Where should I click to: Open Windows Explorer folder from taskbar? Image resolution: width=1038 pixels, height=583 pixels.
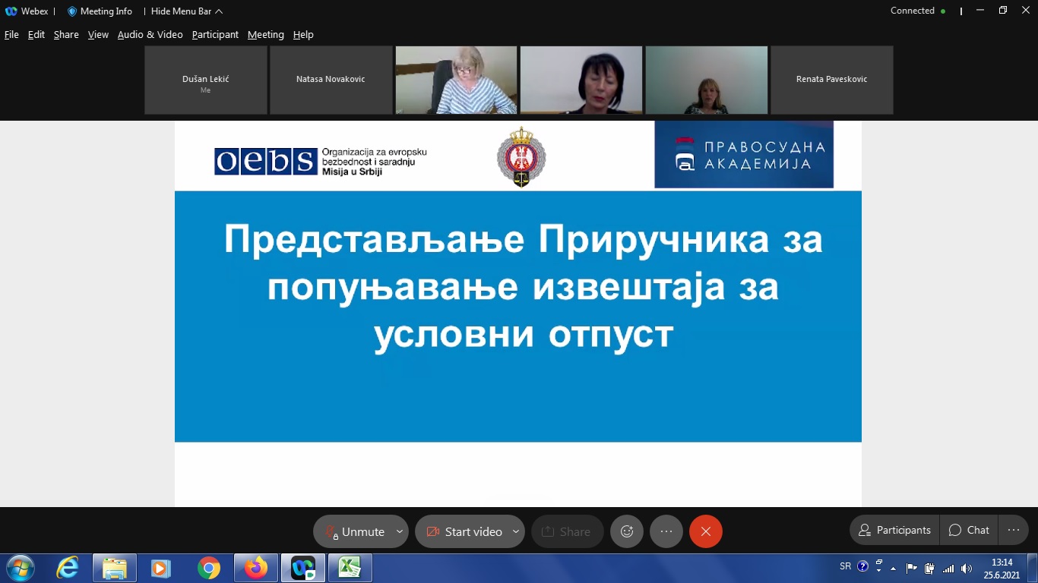pos(115,568)
